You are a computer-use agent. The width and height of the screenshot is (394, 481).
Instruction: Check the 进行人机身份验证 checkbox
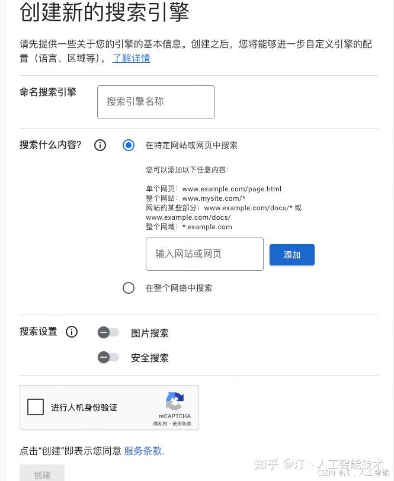[x=36, y=407]
